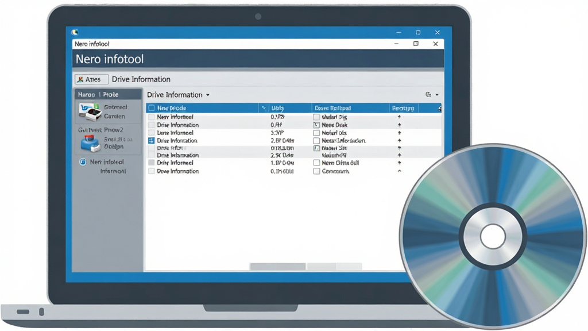Click the round blue Nero infotool sidebar icon
Viewport: 588px width, 331px height.
pos(83,161)
